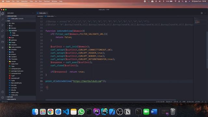Close the index.php editor tab

(47, 13)
